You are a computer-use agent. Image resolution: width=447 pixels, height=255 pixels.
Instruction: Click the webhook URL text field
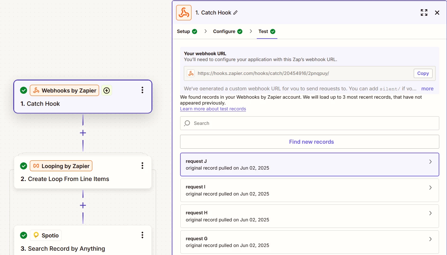[x=310, y=73]
